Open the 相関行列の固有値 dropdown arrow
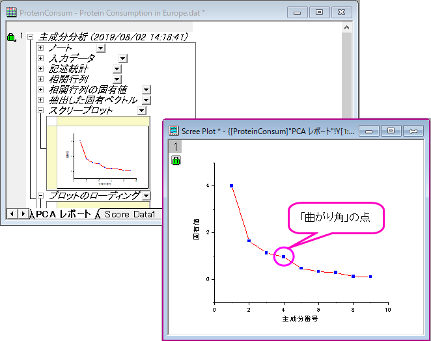 coord(146,90)
